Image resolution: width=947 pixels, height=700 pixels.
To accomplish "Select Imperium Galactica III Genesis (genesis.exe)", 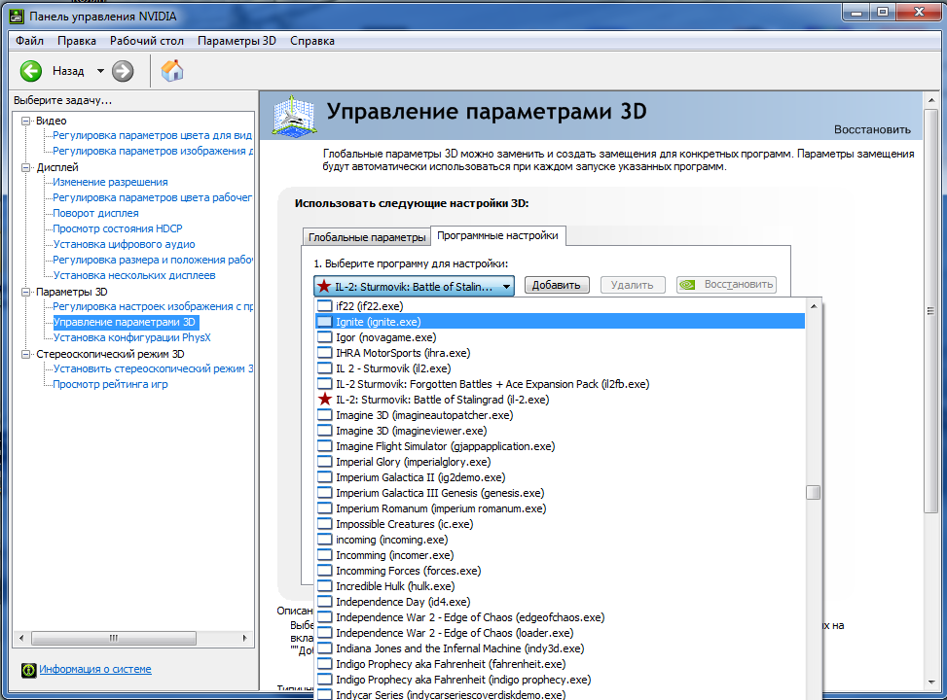I will [x=560, y=493].
